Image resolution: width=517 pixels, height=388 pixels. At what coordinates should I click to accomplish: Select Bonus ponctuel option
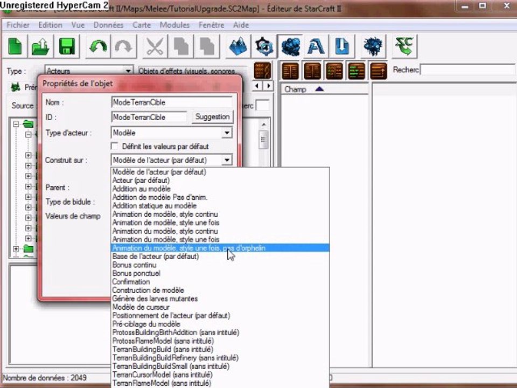click(x=220, y=274)
